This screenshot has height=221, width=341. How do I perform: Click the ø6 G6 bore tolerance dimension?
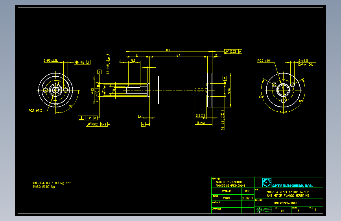[223, 120]
